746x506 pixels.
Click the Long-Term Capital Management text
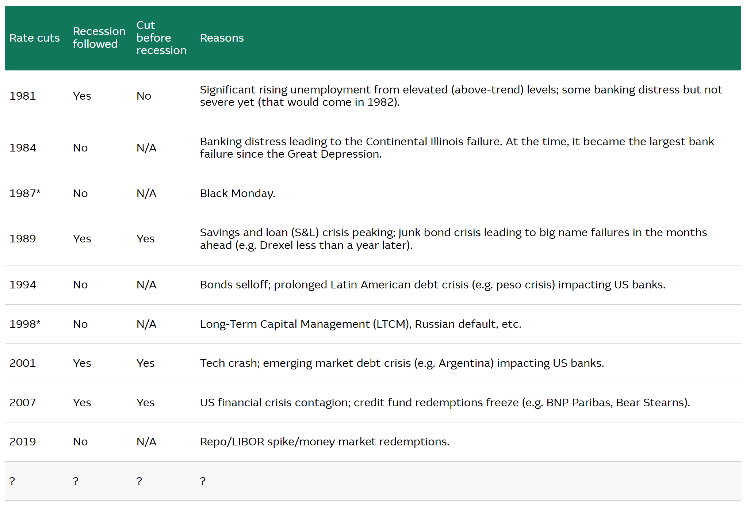[360, 324]
